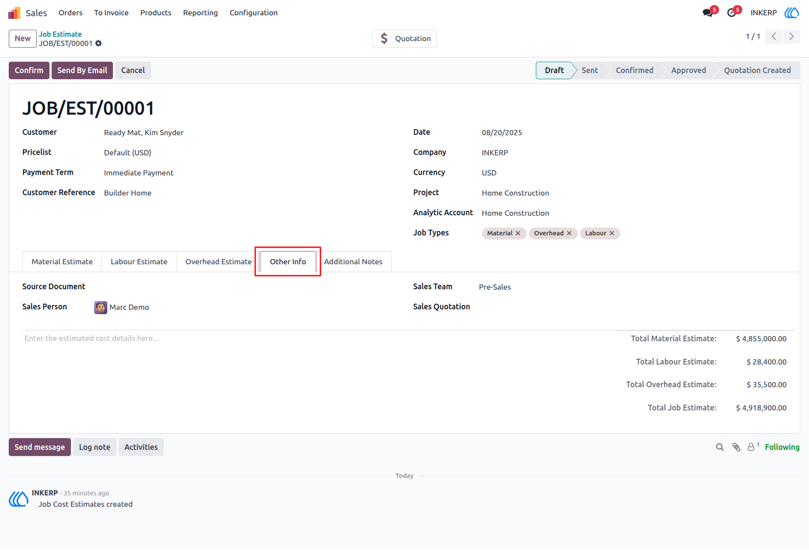Create a New record
Screen dimensions: 809x550
tap(23, 39)
